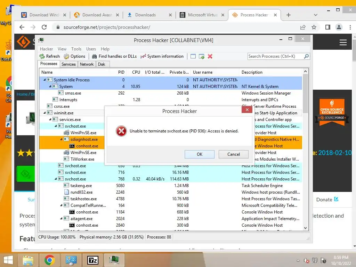This screenshot has height=267, width=356.
Task: Collapse the System process node
Action: 50,87
